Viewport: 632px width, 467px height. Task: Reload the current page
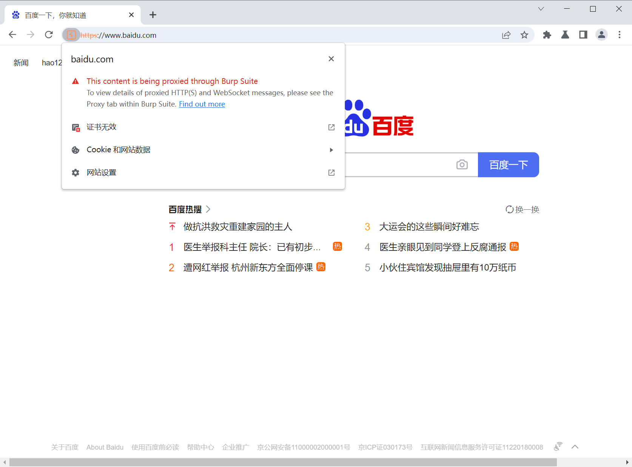pyautogui.click(x=49, y=35)
